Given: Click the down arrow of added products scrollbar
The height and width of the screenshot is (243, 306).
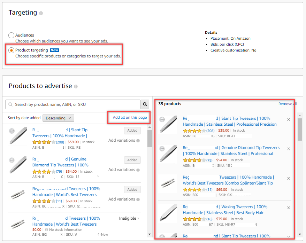Looking at the screenshot, I should coord(300,234).
